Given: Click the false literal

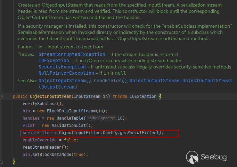Looking at the screenshot, I should pyautogui.click(x=70, y=140).
